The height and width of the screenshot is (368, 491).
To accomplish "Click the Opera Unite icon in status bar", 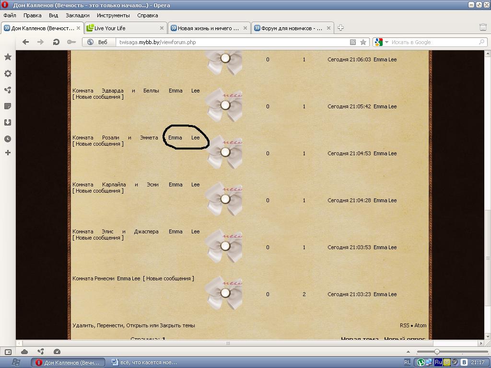I will [41, 352].
